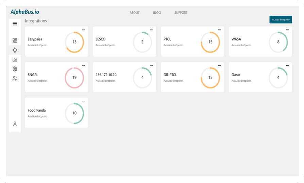Open the ABOUT menu item

point(134,13)
